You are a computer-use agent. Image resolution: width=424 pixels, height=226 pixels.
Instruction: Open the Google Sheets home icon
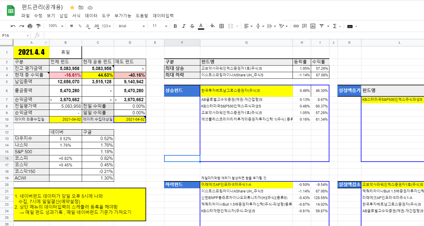11,11
